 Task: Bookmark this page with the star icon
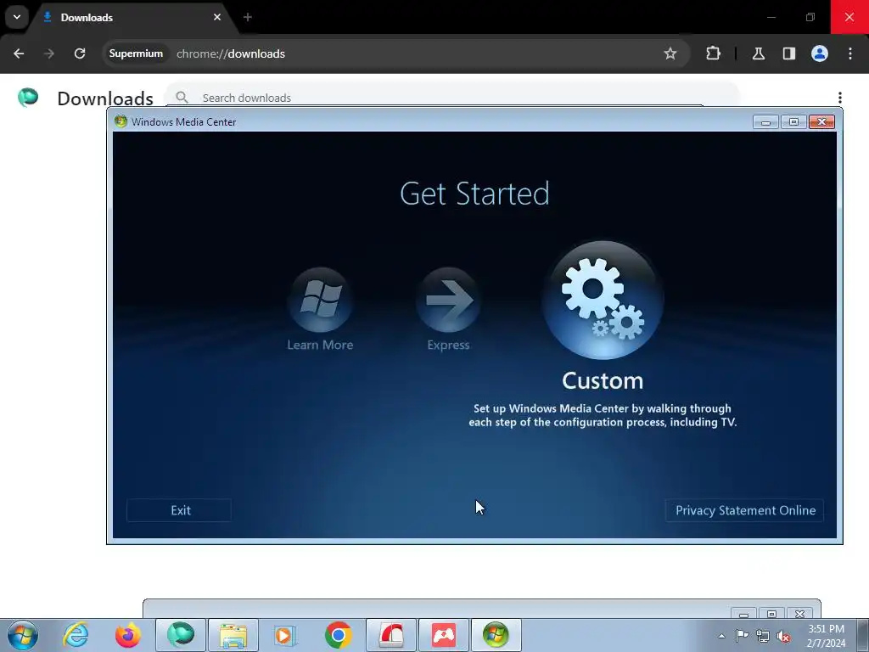[670, 53]
